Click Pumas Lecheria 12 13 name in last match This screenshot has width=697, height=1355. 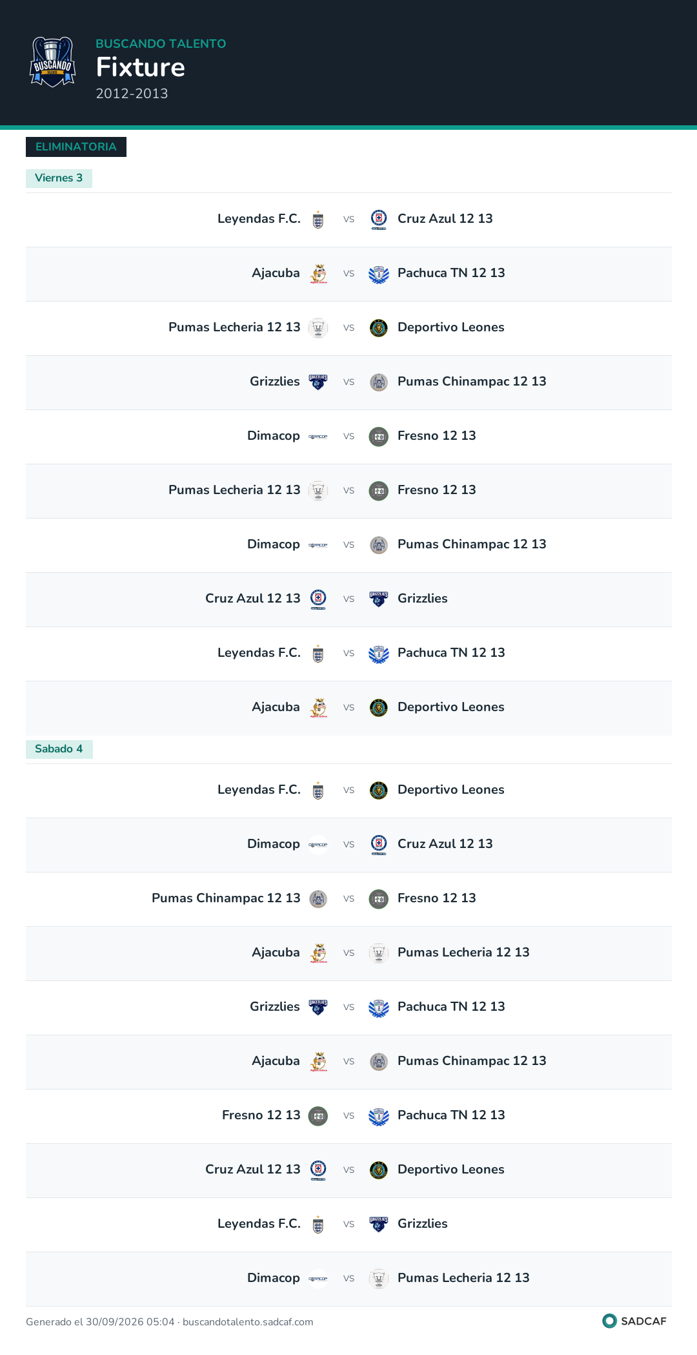(x=463, y=1278)
